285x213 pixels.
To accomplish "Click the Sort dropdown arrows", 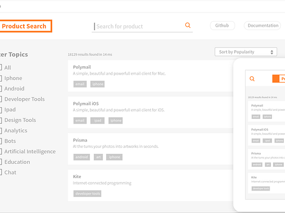I will pyautogui.click(x=272, y=52).
